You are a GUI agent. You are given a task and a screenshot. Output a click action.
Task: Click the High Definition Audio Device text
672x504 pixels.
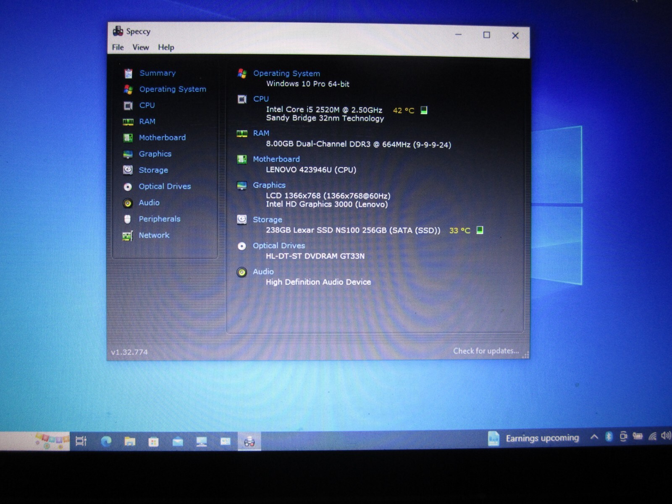(318, 282)
